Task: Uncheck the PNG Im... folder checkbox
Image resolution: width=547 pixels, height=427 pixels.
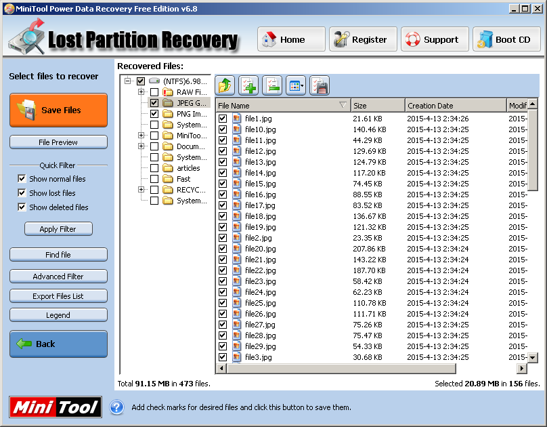Action: pyautogui.click(x=154, y=114)
